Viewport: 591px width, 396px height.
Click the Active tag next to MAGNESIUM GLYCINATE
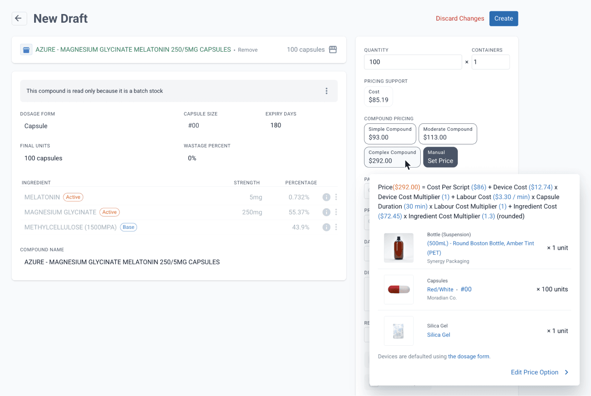(x=109, y=212)
